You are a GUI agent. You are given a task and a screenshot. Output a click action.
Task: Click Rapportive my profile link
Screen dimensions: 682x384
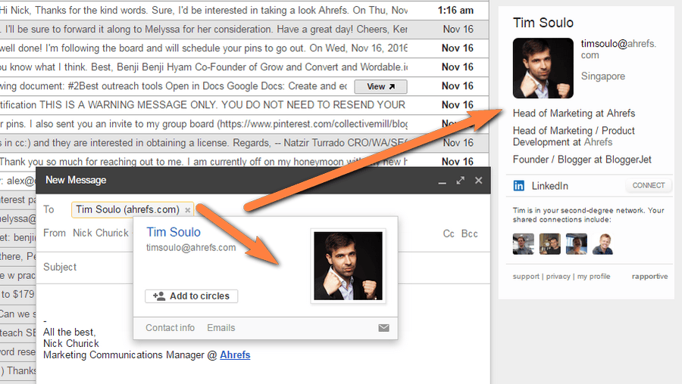click(x=593, y=277)
